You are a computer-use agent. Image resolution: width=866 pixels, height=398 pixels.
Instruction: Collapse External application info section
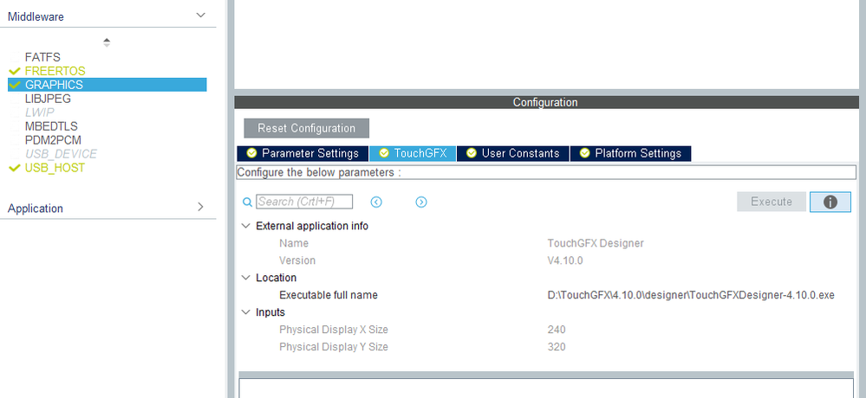click(246, 226)
